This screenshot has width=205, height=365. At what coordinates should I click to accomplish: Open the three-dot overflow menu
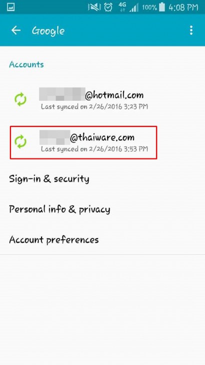point(191,30)
